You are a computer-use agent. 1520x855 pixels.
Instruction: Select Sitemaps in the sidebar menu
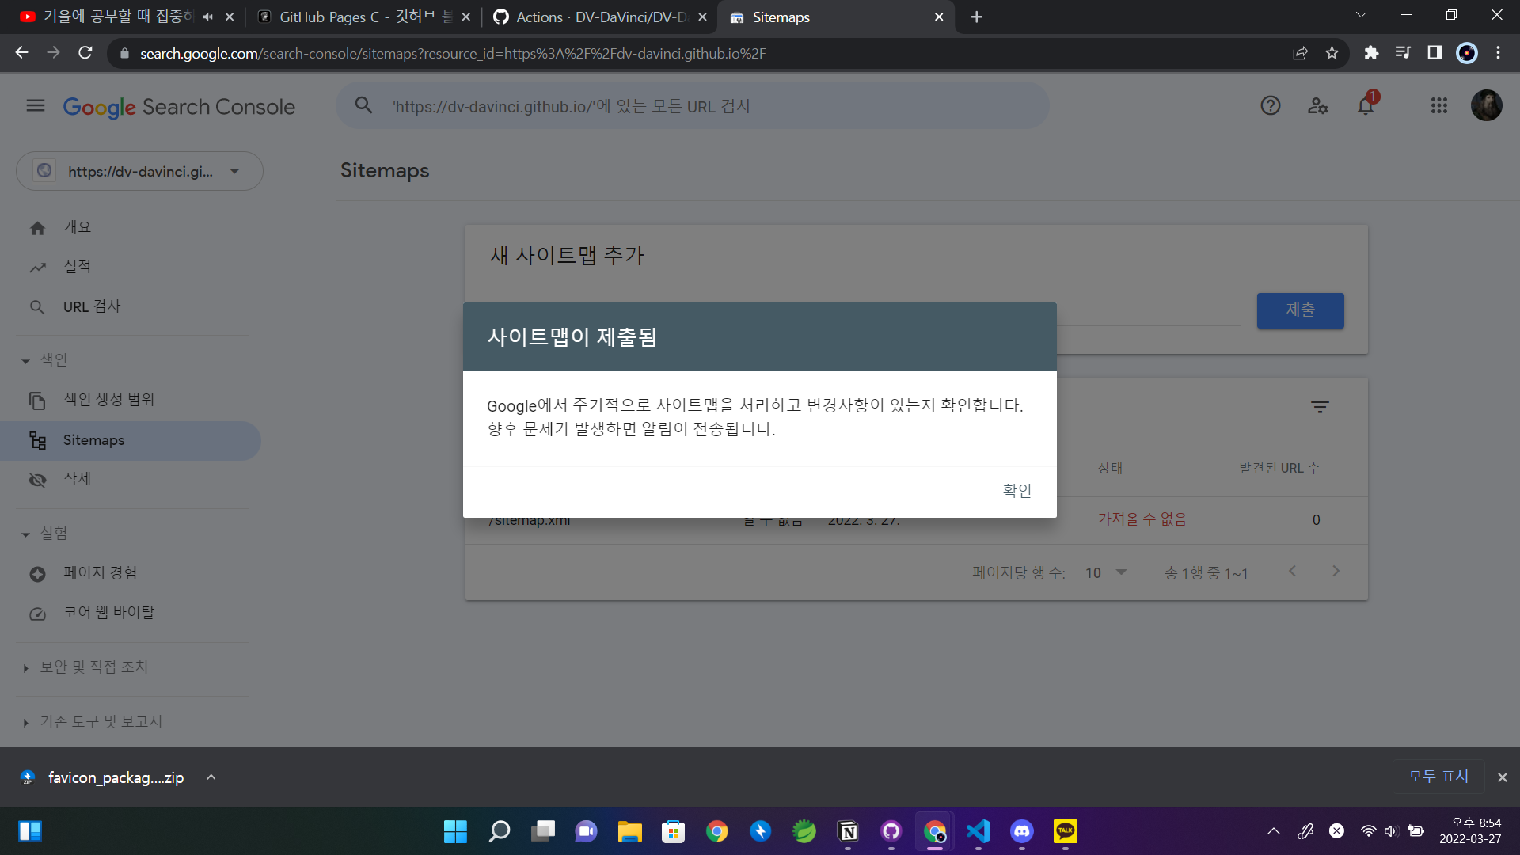point(93,440)
